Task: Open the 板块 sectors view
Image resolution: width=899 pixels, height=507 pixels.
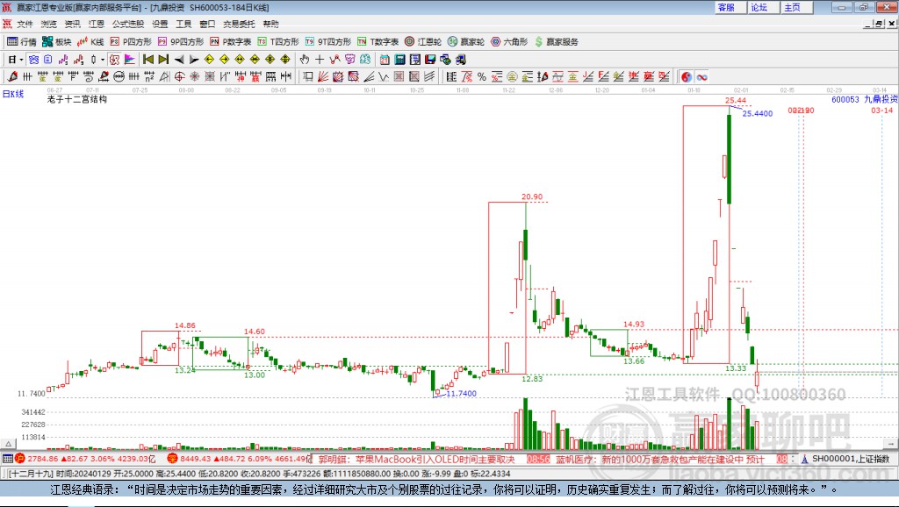Action: click(x=56, y=42)
